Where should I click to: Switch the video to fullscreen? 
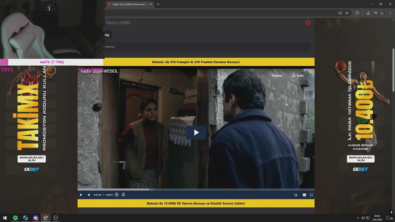click(x=311, y=195)
